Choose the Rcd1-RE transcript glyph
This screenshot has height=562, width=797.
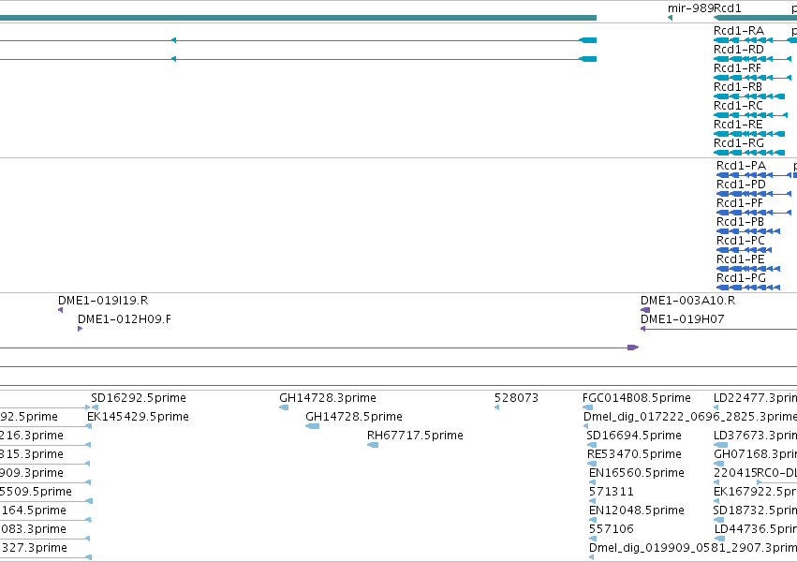click(x=749, y=134)
